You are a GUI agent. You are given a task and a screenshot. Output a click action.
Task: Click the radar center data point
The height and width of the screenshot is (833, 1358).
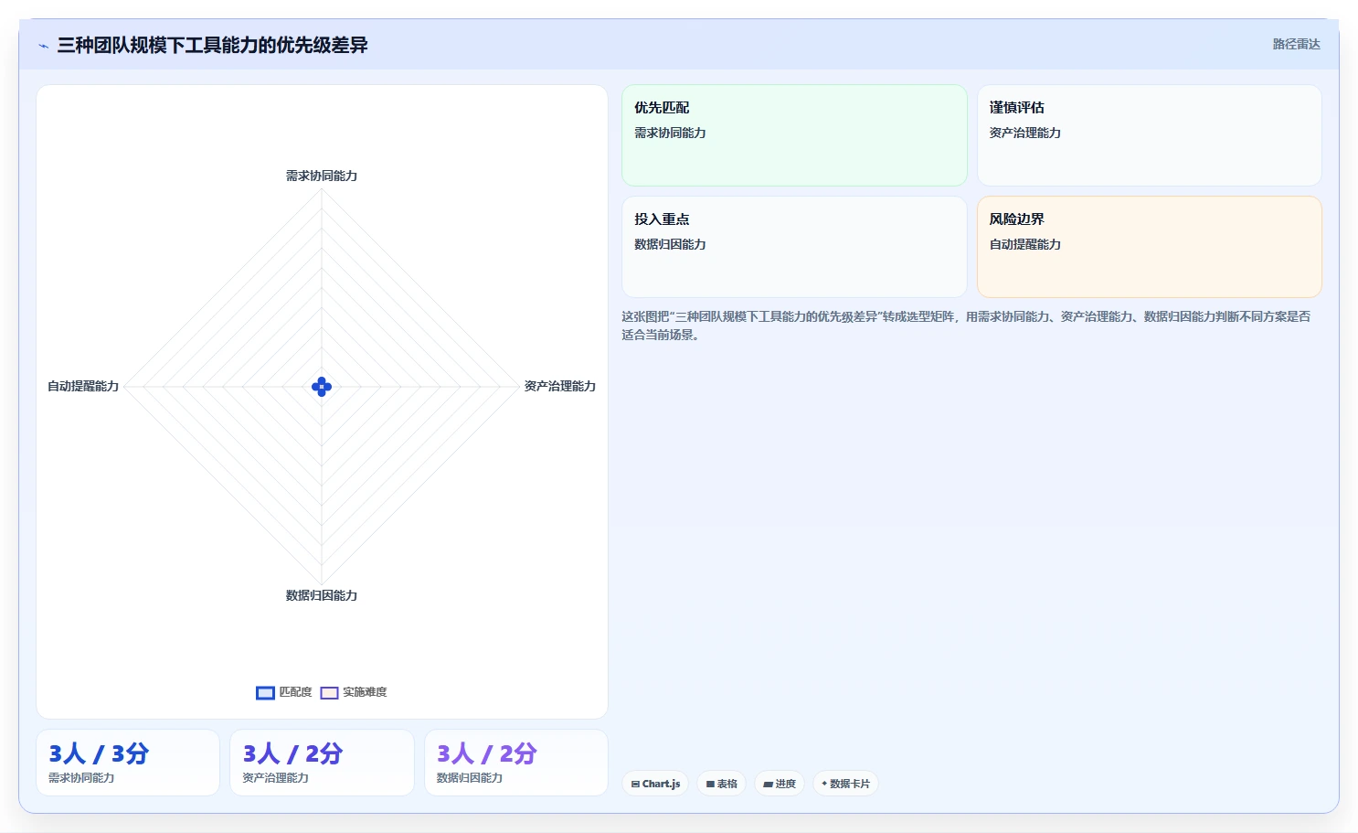click(x=322, y=387)
